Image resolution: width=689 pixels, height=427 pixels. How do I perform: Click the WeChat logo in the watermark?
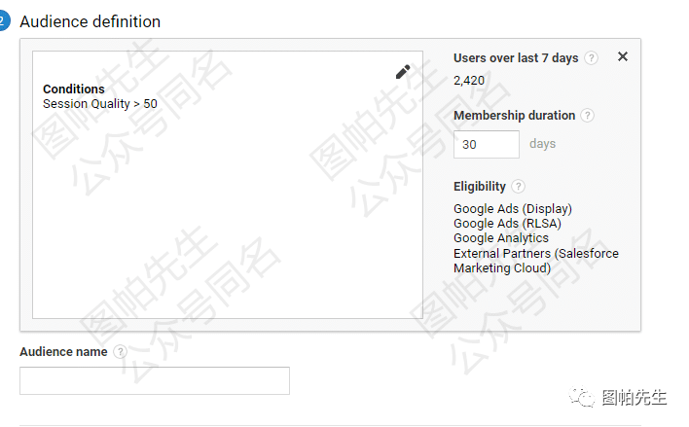(584, 398)
